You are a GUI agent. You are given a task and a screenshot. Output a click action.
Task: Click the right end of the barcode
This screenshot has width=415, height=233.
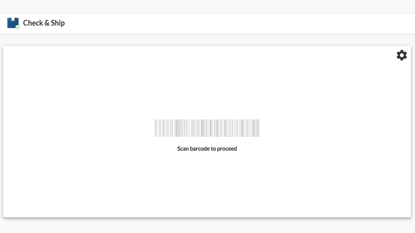(x=258, y=128)
